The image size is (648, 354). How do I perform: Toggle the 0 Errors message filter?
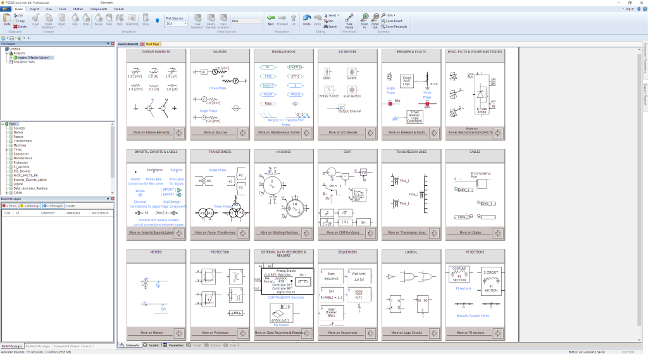tap(11, 205)
